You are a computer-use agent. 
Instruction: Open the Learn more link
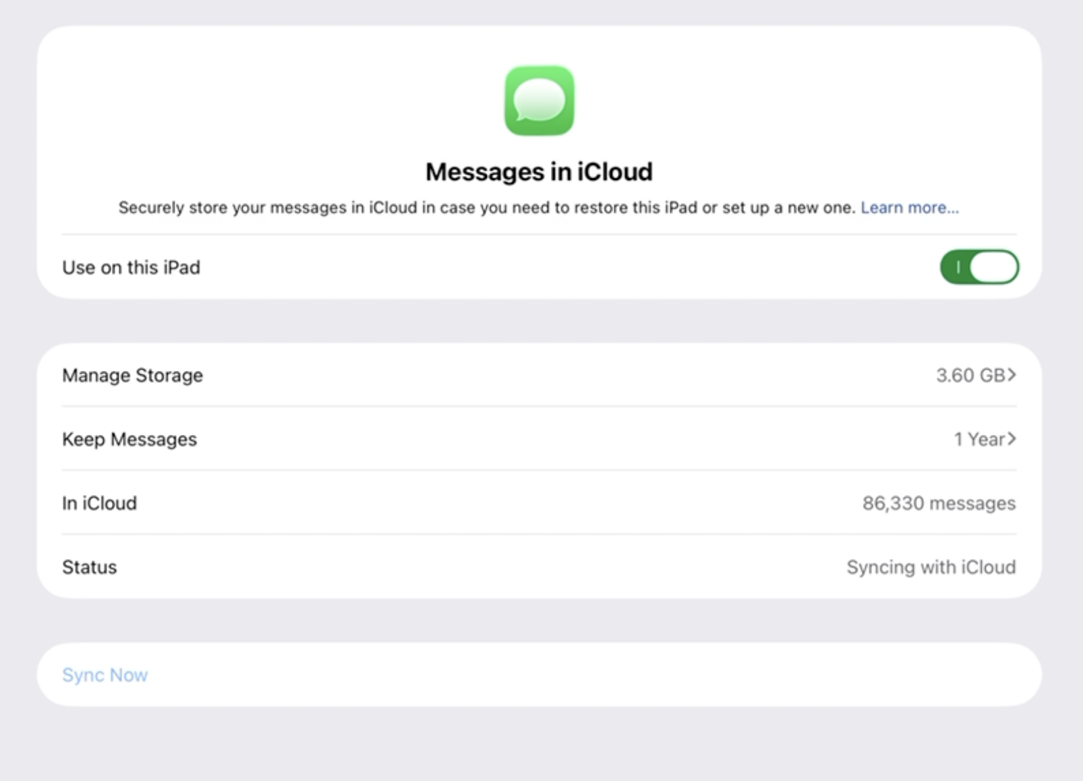(x=910, y=208)
